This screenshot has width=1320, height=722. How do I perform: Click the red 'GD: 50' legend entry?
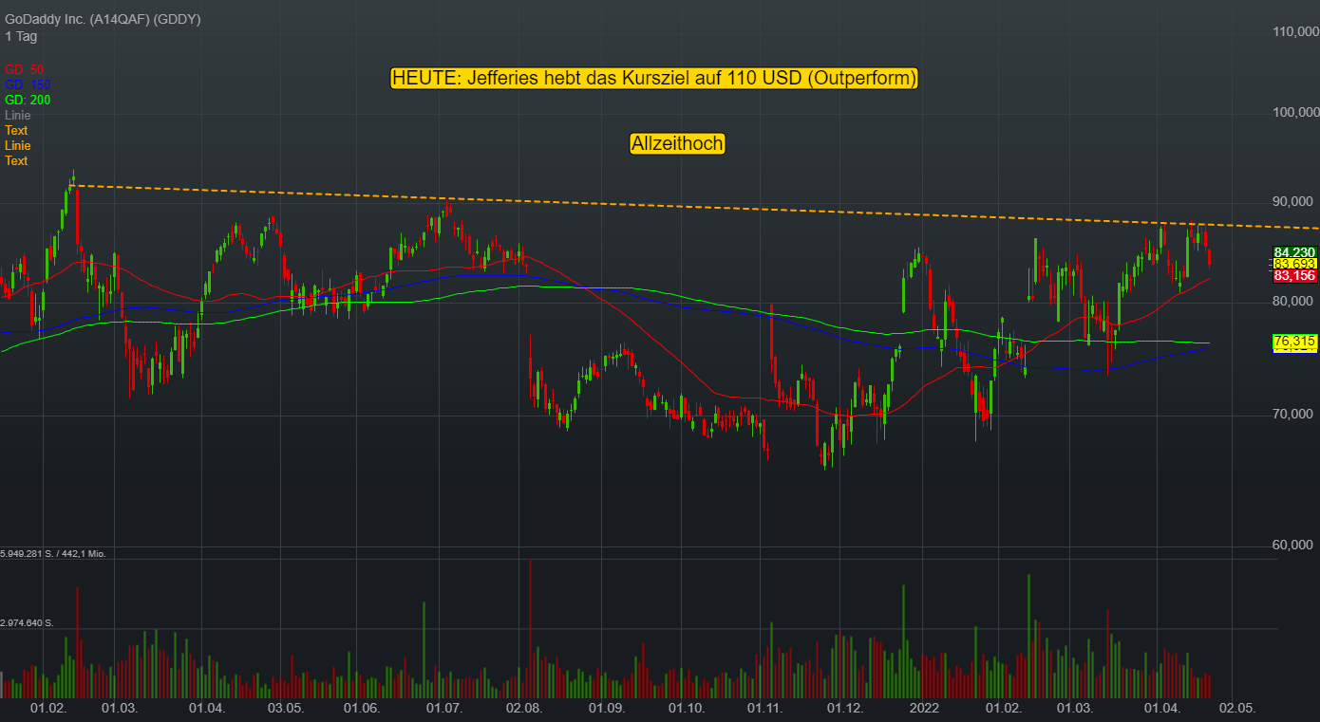click(25, 69)
